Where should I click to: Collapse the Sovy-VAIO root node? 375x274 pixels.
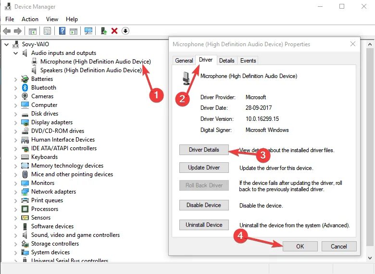[6, 45]
